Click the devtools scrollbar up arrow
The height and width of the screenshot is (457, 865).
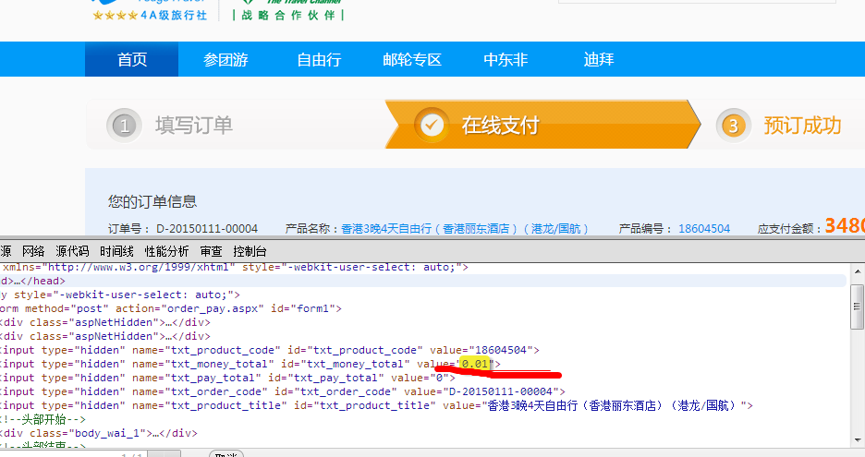[x=858, y=271]
